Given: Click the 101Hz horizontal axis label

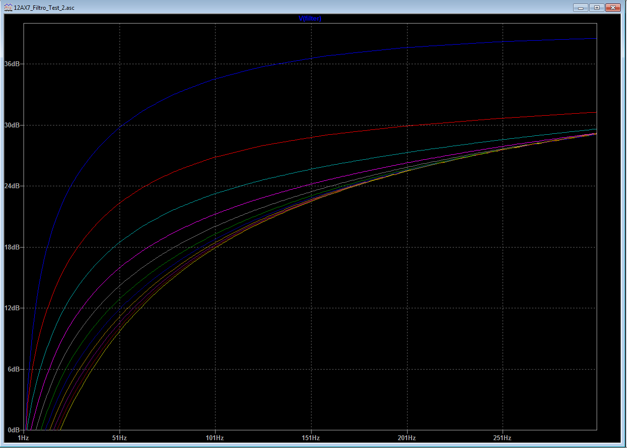Looking at the screenshot, I should [x=215, y=437].
